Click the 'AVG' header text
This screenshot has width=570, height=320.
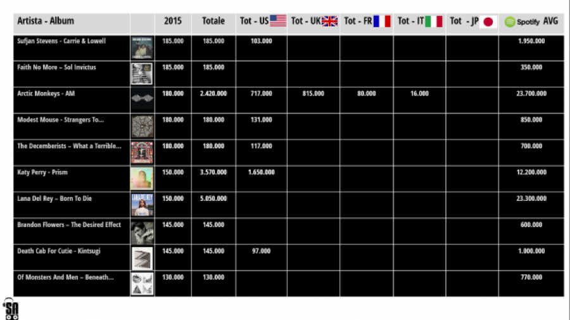point(551,21)
